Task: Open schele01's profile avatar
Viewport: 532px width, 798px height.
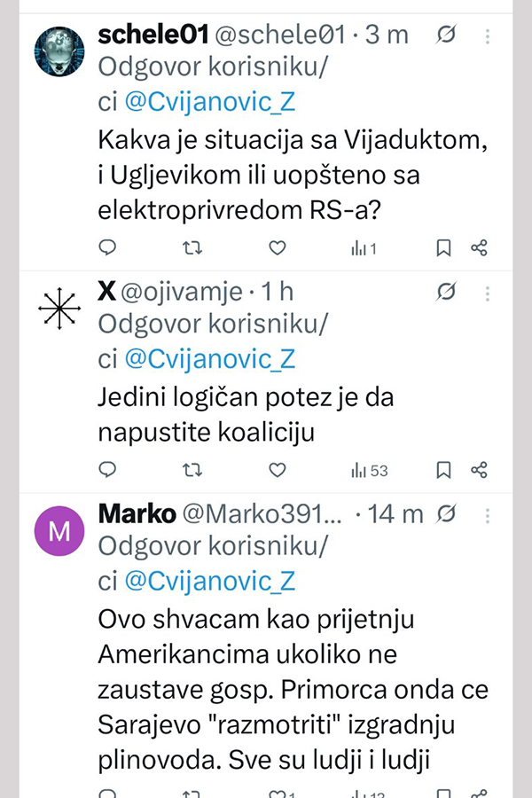Action: coord(59,50)
